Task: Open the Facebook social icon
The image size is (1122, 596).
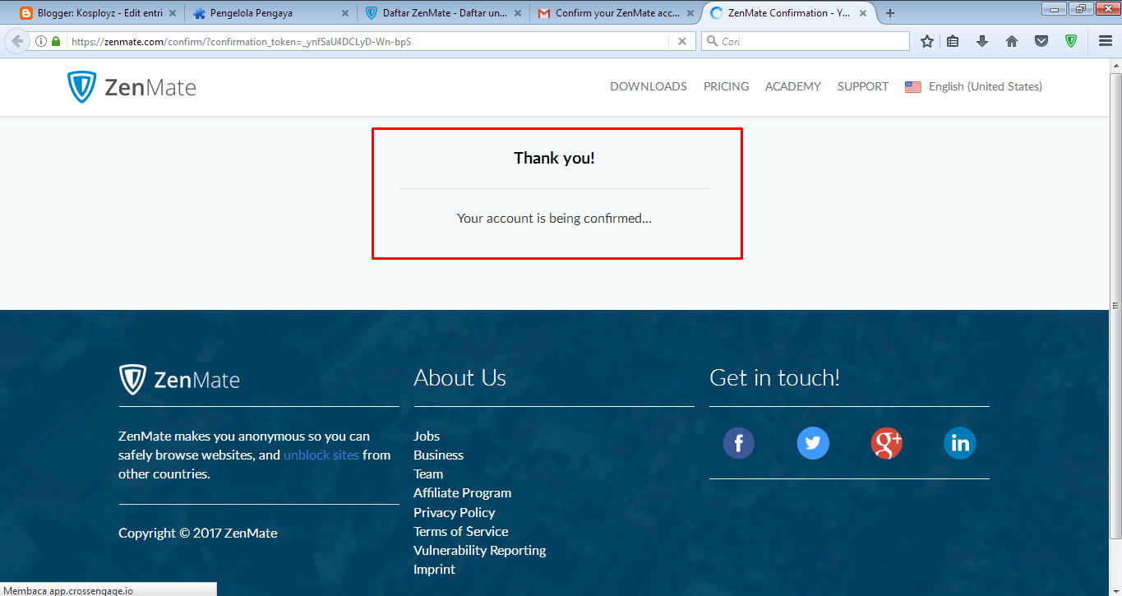Action: click(739, 444)
